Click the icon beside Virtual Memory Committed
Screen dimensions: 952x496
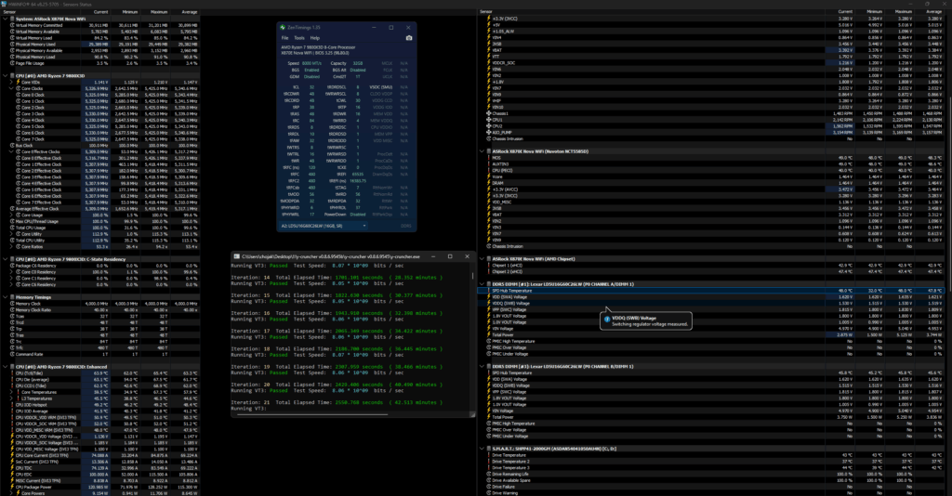pyautogui.click(x=12, y=25)
